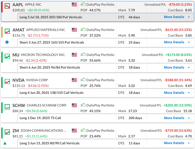Click the portfolio briefcase icon for AMAT

pyautogui.click(x=83, y=30)
